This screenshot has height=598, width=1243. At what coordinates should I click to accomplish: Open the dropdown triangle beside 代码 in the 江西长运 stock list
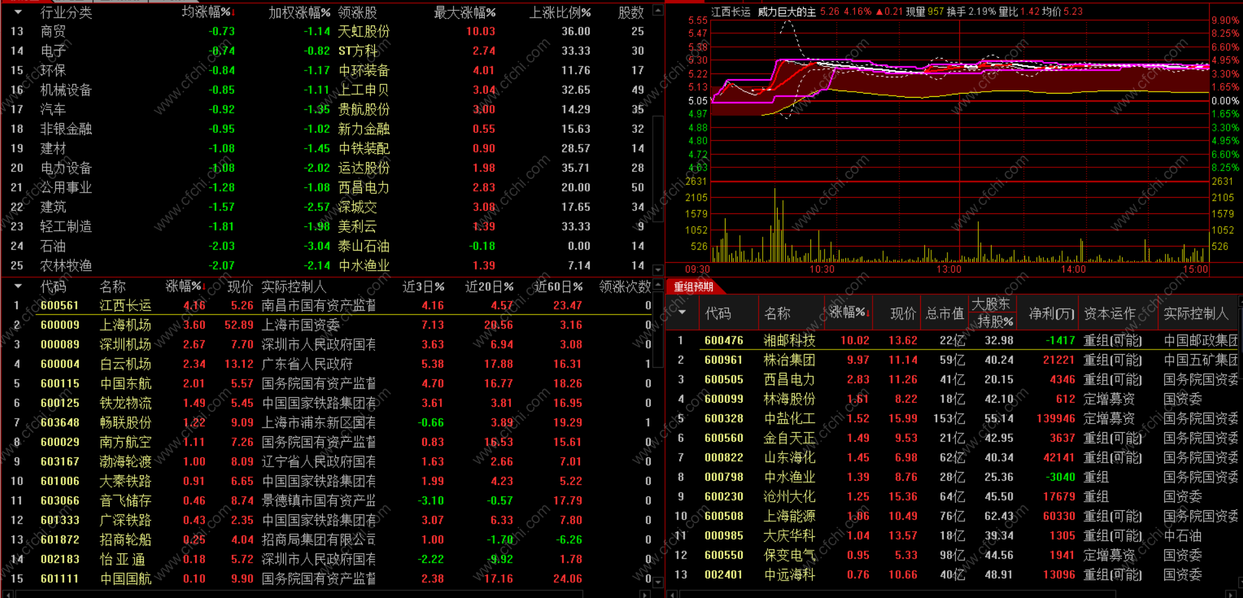pos(18,286)
